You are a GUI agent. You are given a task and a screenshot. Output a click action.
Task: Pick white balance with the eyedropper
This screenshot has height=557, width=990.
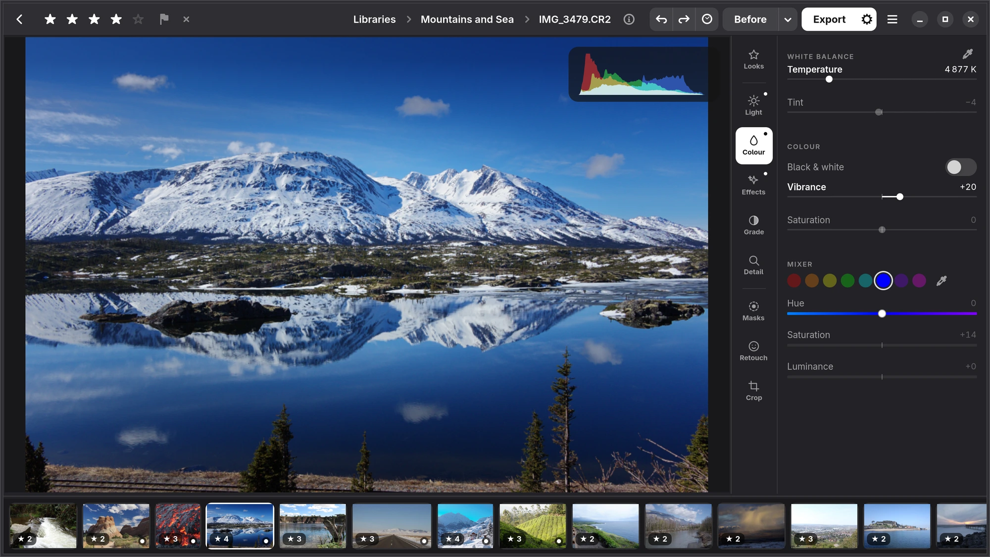pos(968,53)
